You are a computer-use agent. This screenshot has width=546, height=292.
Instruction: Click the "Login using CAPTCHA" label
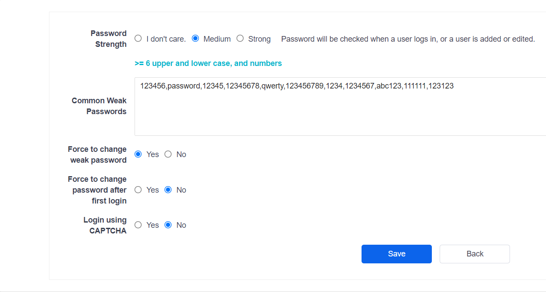point(105,225)
